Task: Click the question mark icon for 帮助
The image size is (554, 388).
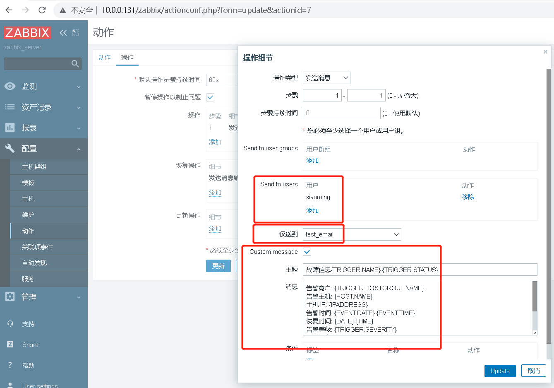Action: 10,365
